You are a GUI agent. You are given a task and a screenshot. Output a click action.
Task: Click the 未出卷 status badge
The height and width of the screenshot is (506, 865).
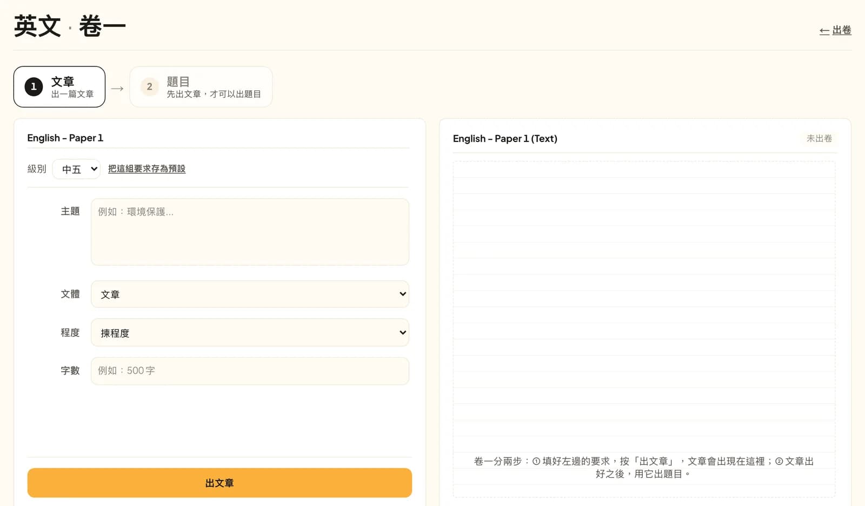[819, 138]
